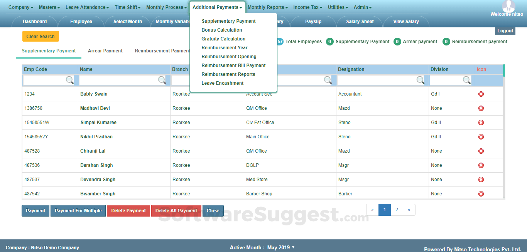
Task: Click the Payment For Multiple button
Action: click(78, 211)
